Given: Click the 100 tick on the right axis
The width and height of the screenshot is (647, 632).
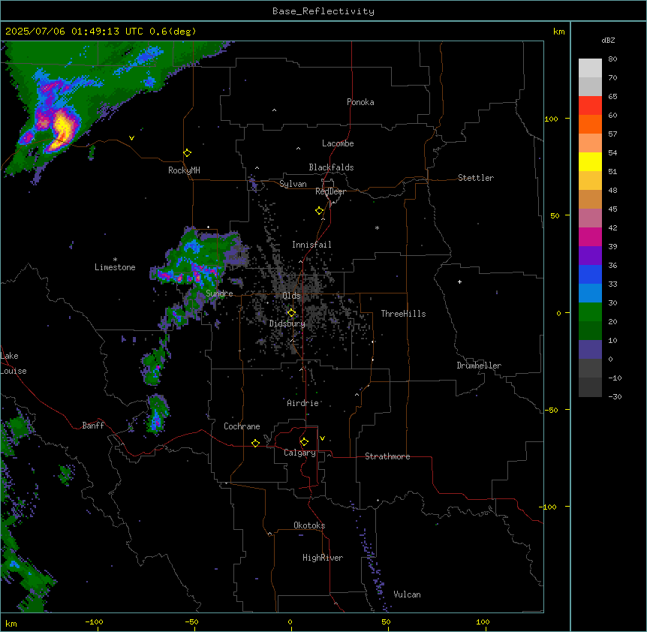Looking at the screenshot, I should (x=551, y=119).
